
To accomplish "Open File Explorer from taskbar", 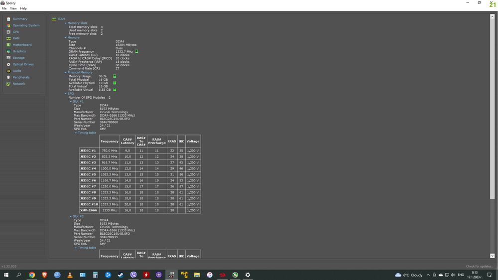I will point(197,275).
